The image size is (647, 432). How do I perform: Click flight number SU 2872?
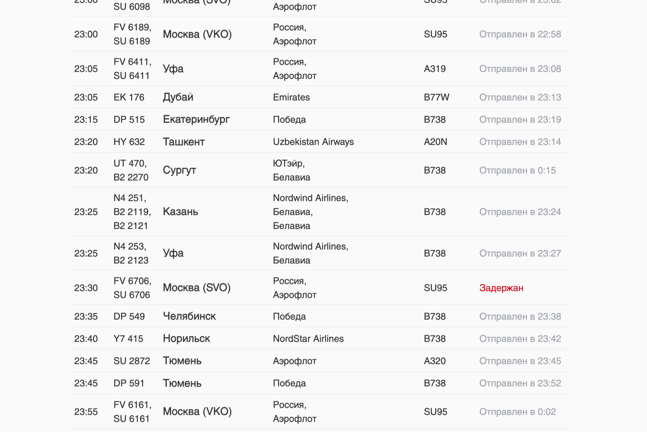click(x=132, y=361)
